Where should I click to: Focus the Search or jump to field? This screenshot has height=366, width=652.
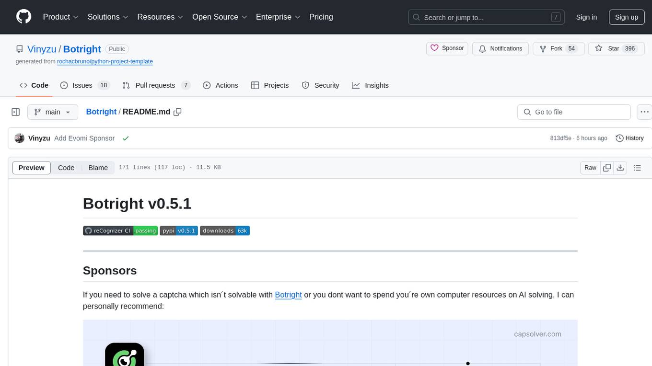487,17
